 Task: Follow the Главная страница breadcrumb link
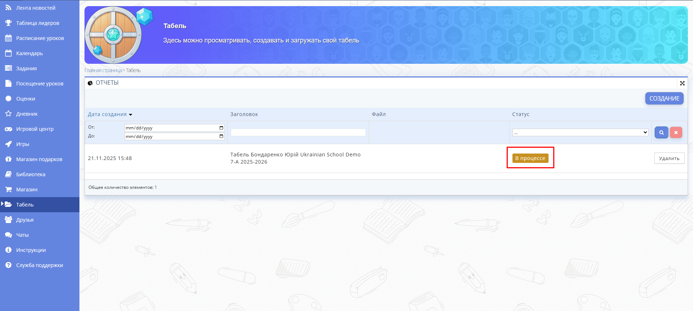pyautogui.click(x=103, y=71)
